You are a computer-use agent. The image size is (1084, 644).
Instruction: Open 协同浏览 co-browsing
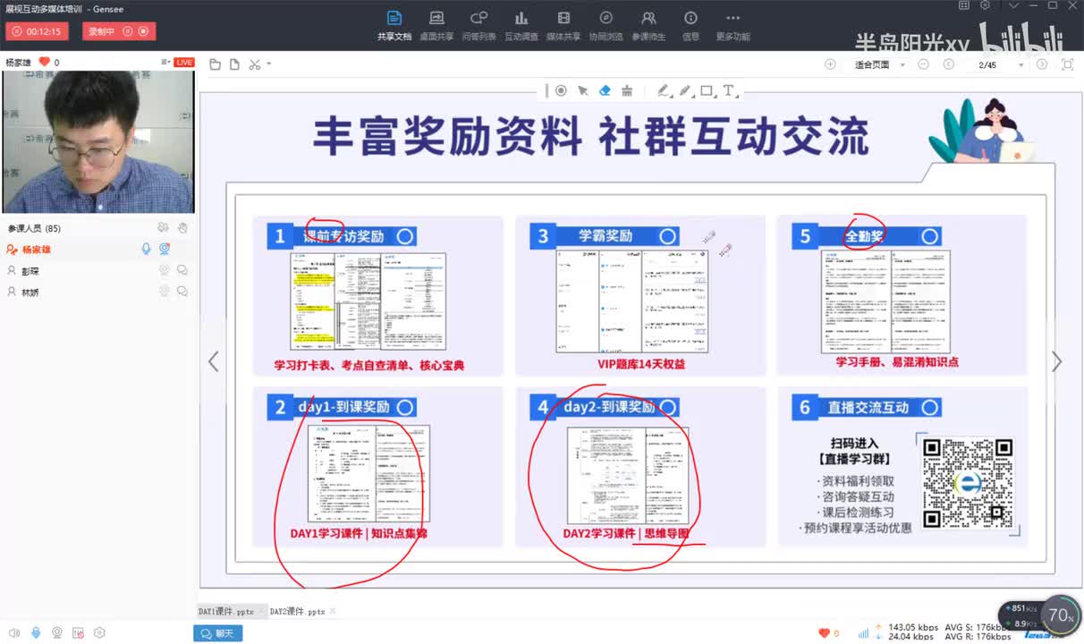coord(606,26)
